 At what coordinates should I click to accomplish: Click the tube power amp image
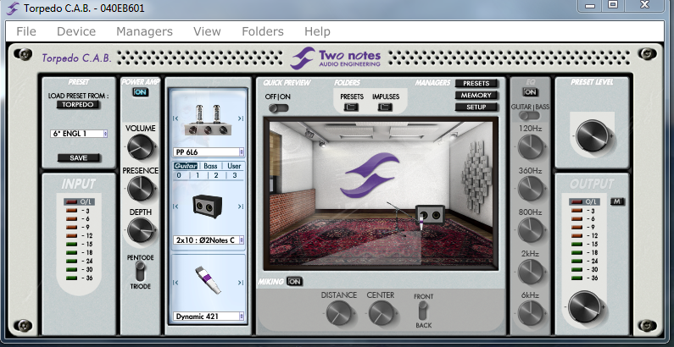tap(208, 120)
